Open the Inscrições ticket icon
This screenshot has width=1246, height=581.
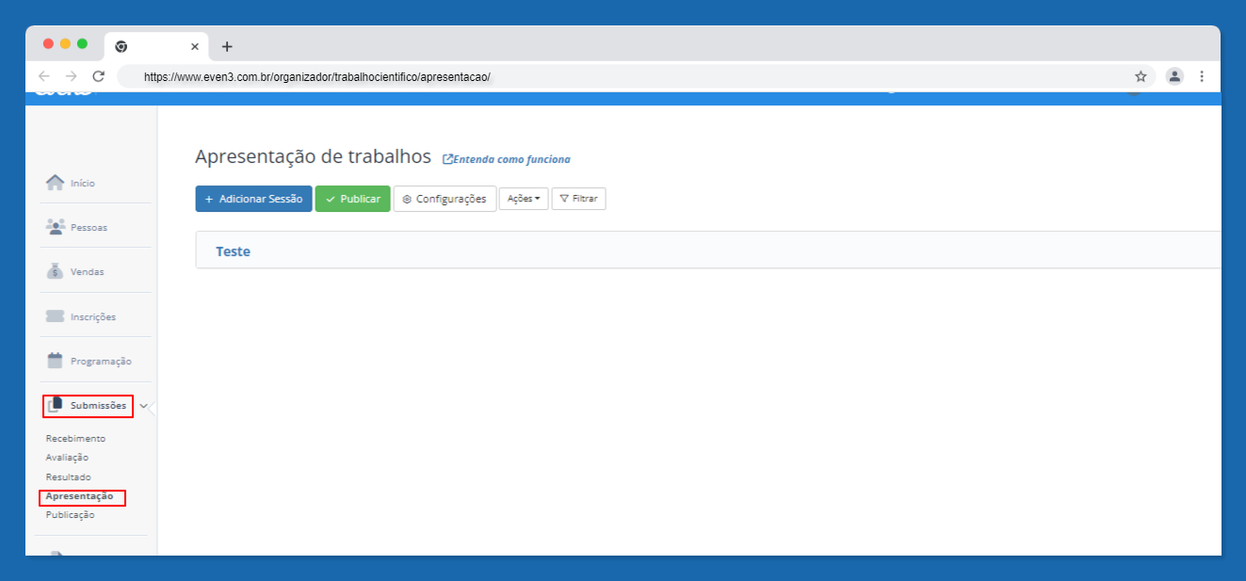[x=56, y=316]
